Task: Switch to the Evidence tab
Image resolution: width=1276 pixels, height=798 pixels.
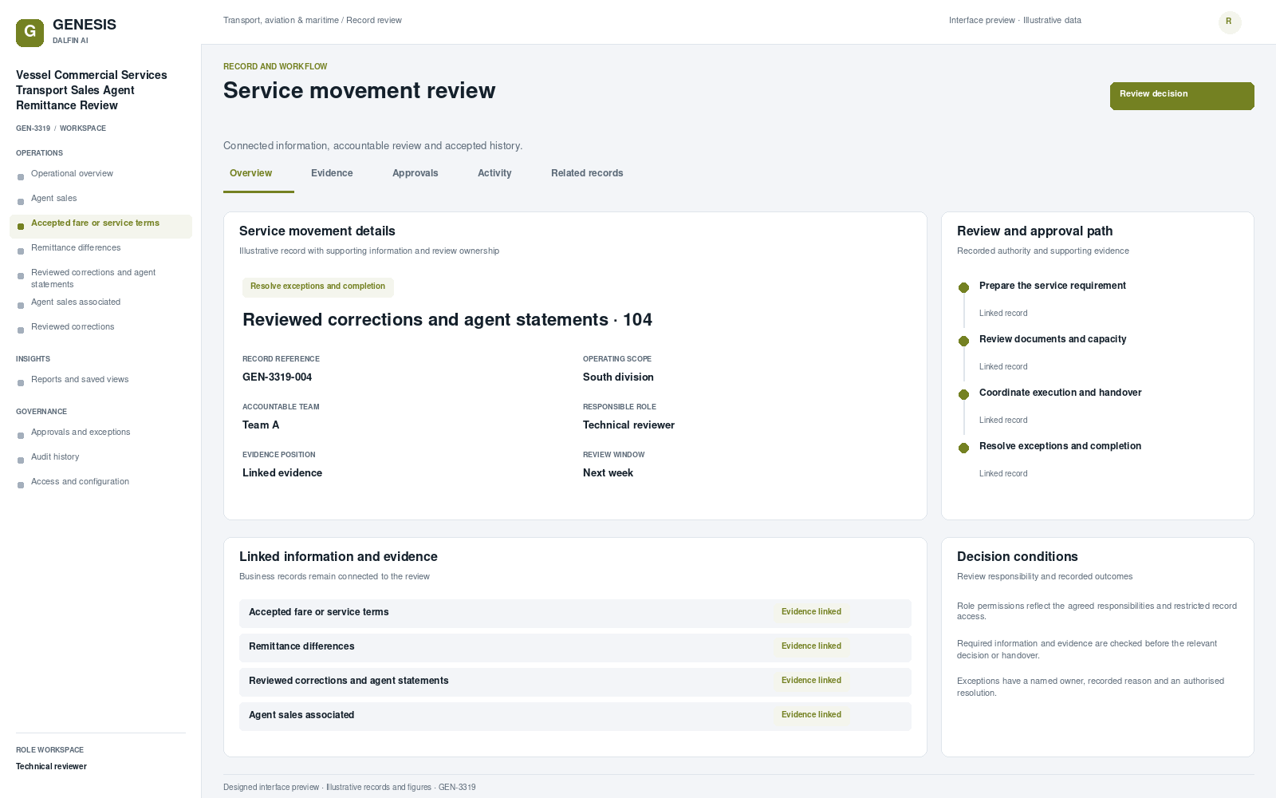Action: 332,173
